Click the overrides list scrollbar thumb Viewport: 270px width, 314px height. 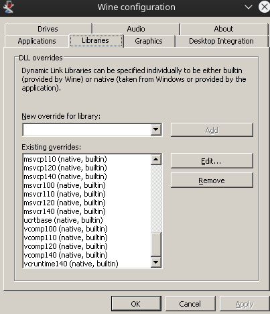(x=156, y=244)
